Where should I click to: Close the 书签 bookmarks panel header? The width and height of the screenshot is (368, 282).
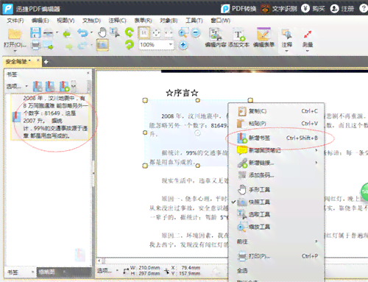click(x=88, y=73)
